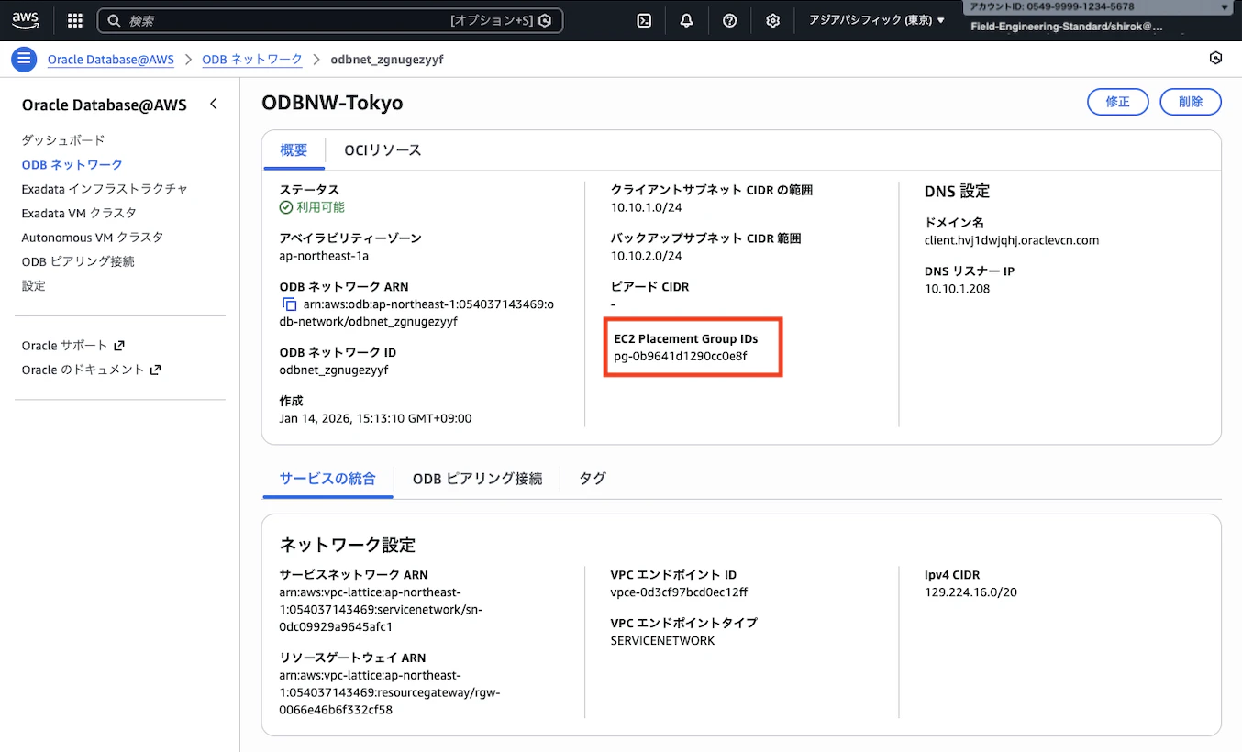Go to ODB ネットワーク breadcrumb link
Screen dimensions: 1242x752
coord(252,60)
